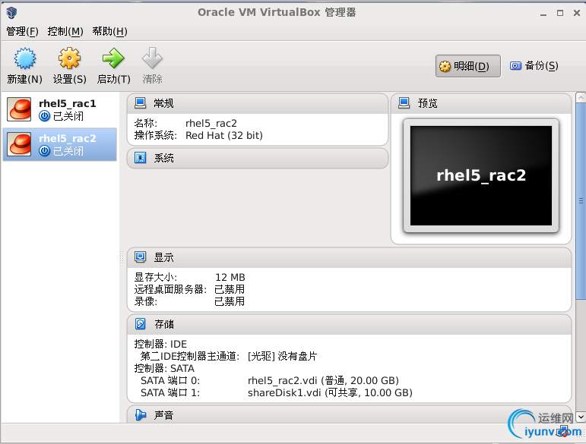Screen dimensions: 586x444
Task: Click the 控制器: IDE line
Action: tap(160, 344)
